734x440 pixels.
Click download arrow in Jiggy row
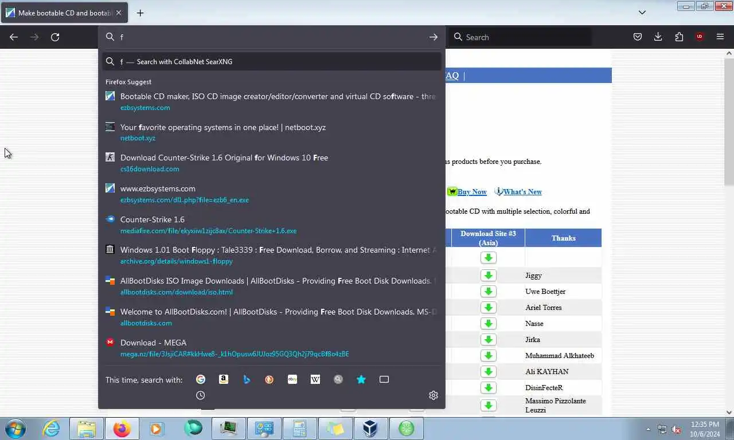click(x=489, y=276)
